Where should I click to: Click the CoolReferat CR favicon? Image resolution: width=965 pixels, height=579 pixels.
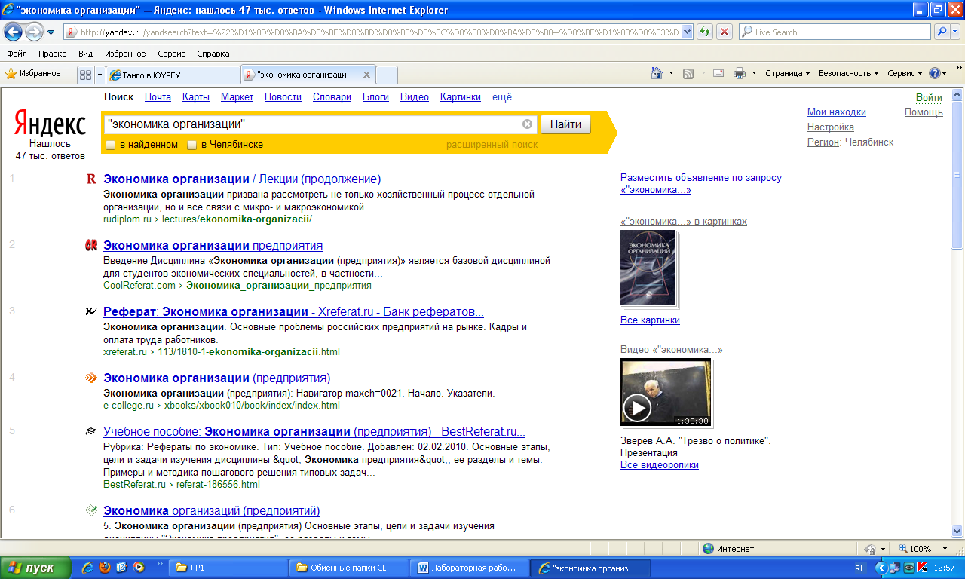91,245
